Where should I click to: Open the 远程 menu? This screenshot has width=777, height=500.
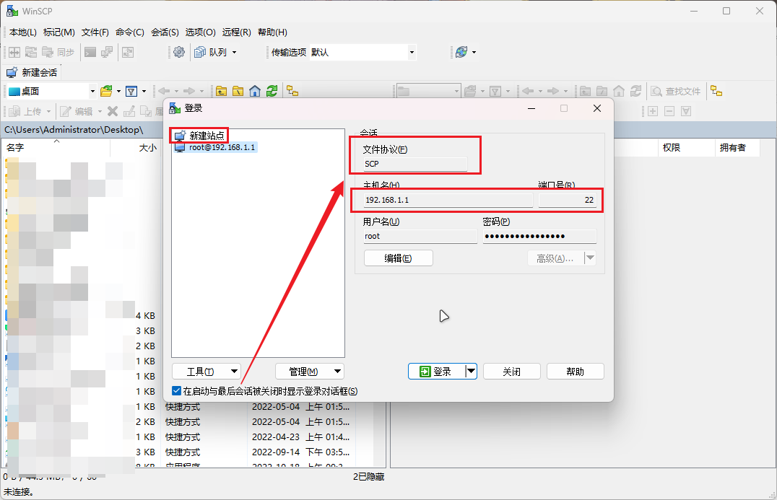[236, 32]
